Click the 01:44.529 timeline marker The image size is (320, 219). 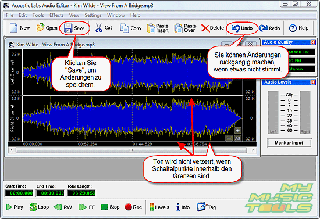142,144
